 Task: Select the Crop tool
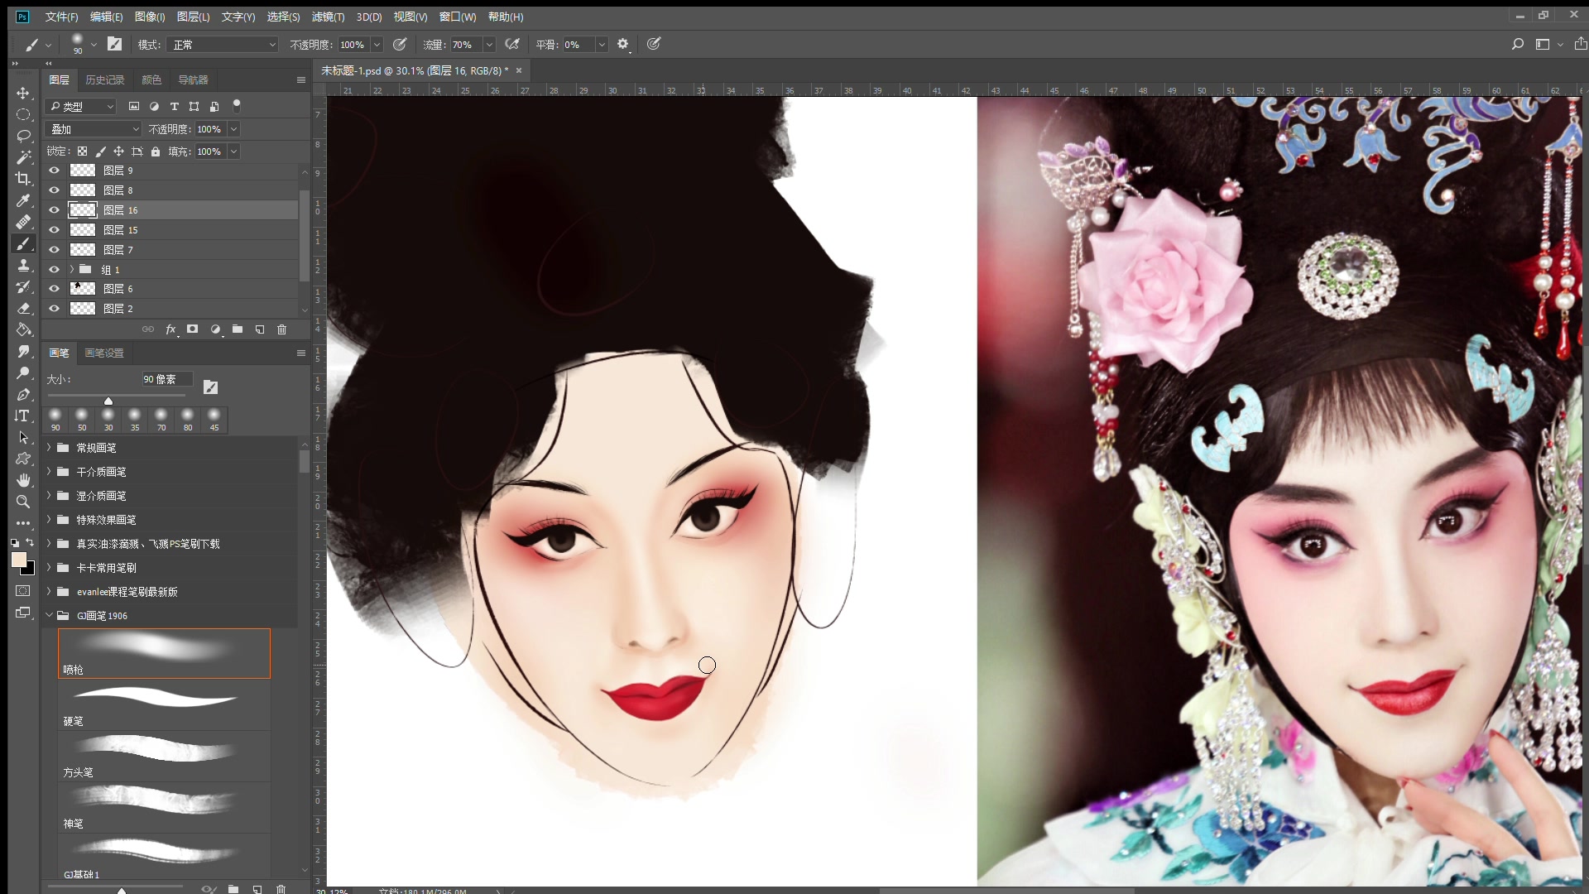tap(23, 179)
